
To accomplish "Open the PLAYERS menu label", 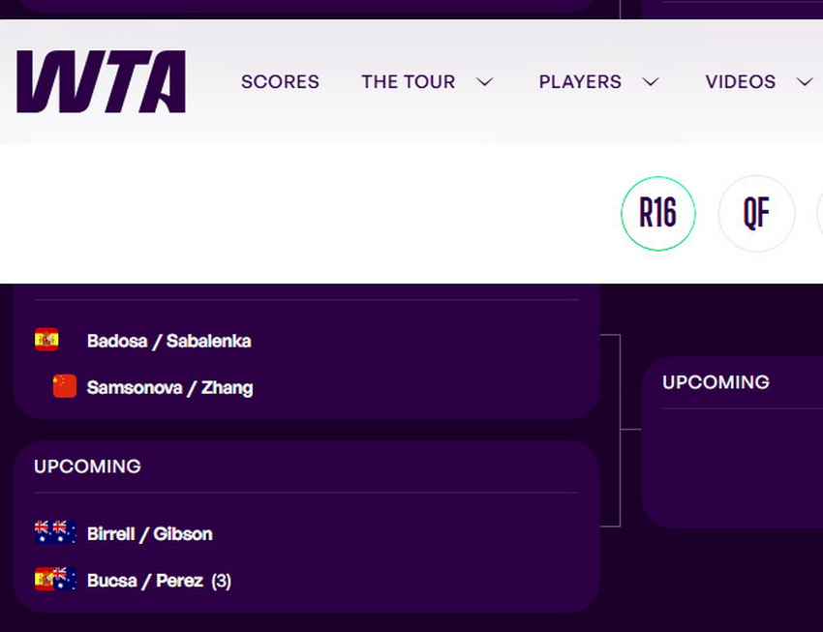I will tap(580, 82).
